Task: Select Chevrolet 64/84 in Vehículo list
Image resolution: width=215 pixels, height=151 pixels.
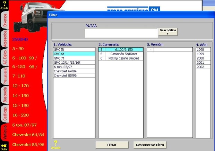Action: tap(74, 71)
